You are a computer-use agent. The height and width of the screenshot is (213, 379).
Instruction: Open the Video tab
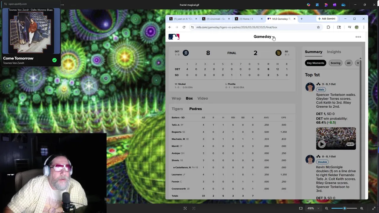pyautogui.click(x=203, y=98)
